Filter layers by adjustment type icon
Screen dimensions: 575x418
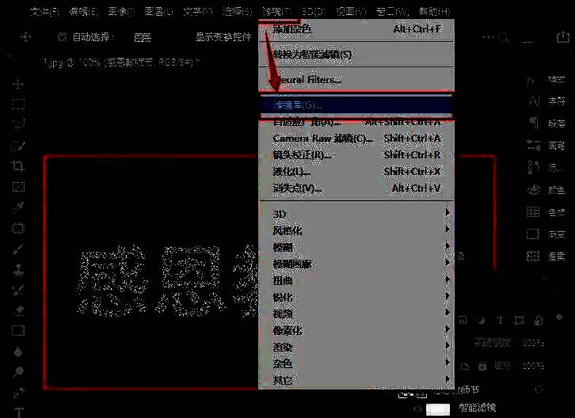pyautogui.click(x=482, y=321)
